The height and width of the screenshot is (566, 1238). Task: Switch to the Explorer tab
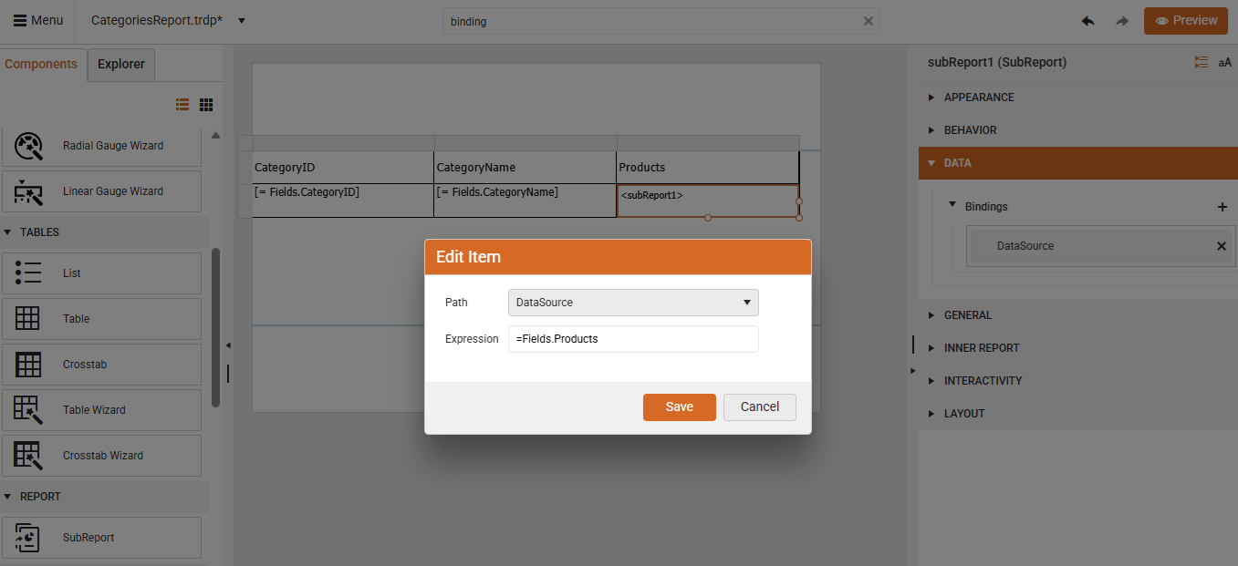pos(120,64)
